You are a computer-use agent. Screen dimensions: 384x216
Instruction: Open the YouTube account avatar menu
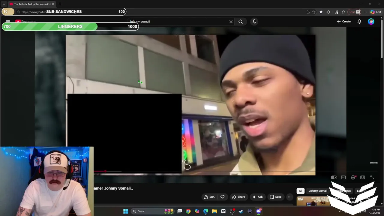[371, 22]
